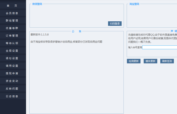View 资金变动 records
The image size is (177, 114).
tap(12, 81)
